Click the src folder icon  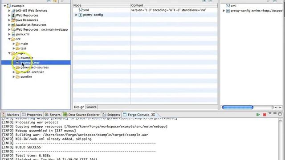[x=13, y=39]
